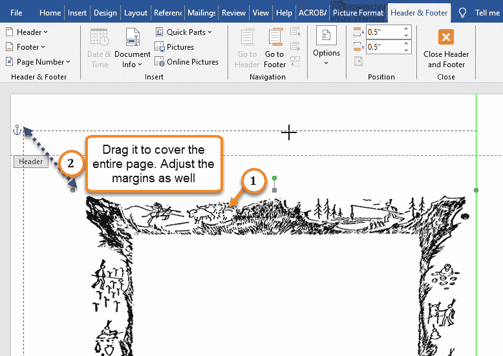503x356 pixels.
Task: Click Insert Alignment Tab icon
Action: [358, 61]
